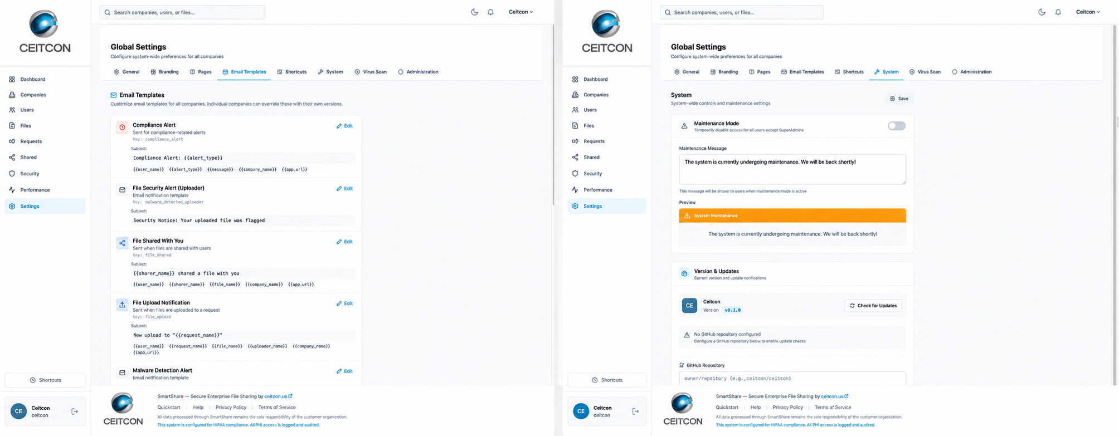Click the {{sharer_name}} shared a file subject
The height and width of the screenshot is (436, 1119).
point(186,273)
